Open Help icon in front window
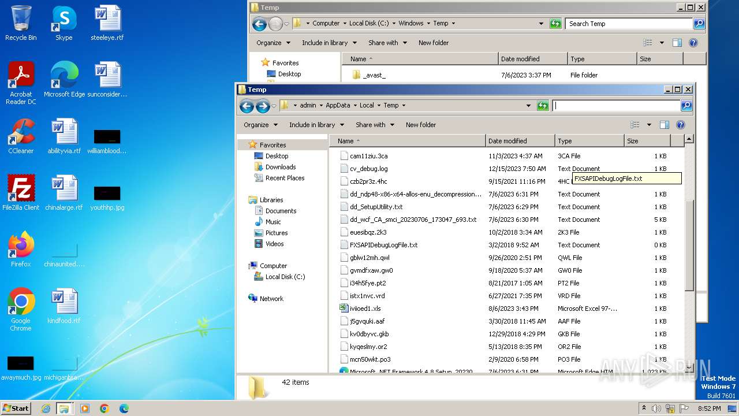Screen dimensions: 739x416 [x=681, y=125]
